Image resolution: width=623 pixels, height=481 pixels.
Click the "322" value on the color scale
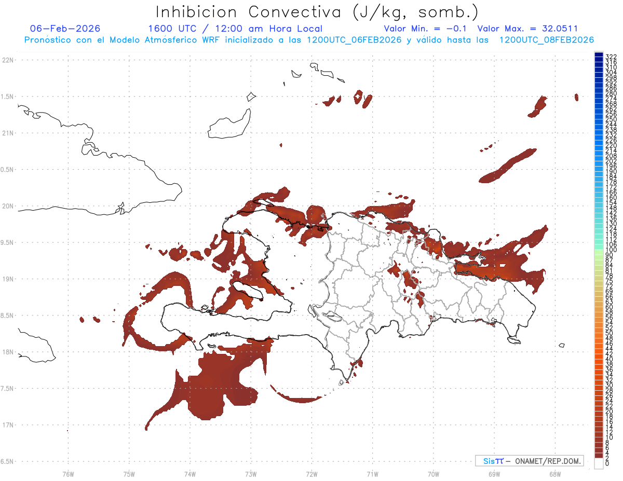click(611, 56)
